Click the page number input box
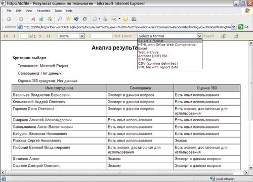 pos(23,36)
